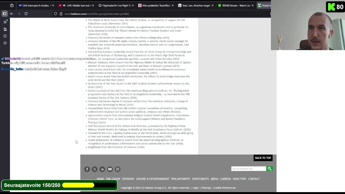Viewport: 345px width, 194px height.
Task: Open CONTACT footer menu link
Action: pos(254,179)
